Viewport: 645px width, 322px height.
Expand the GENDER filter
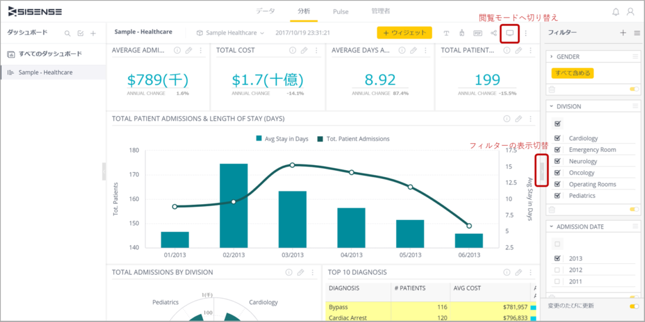(x=552, y=57)
